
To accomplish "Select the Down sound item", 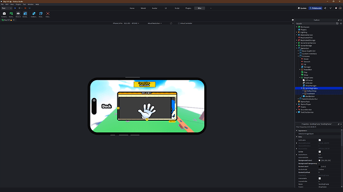I will pyautogui.click(x=306, y=59).
